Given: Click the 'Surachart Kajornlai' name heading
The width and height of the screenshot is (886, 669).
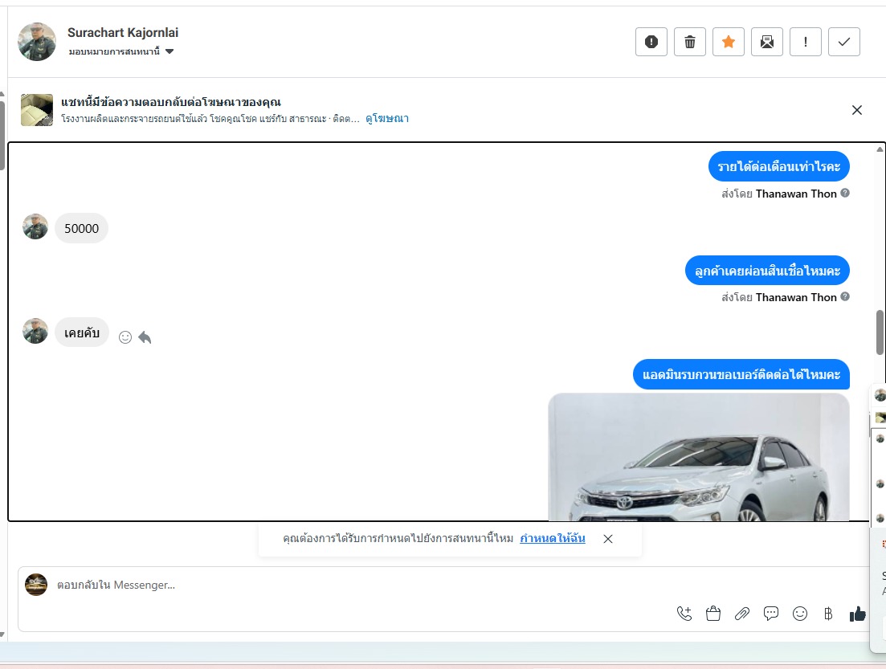Looking at the screenshot, I should [x=123, y=33].
